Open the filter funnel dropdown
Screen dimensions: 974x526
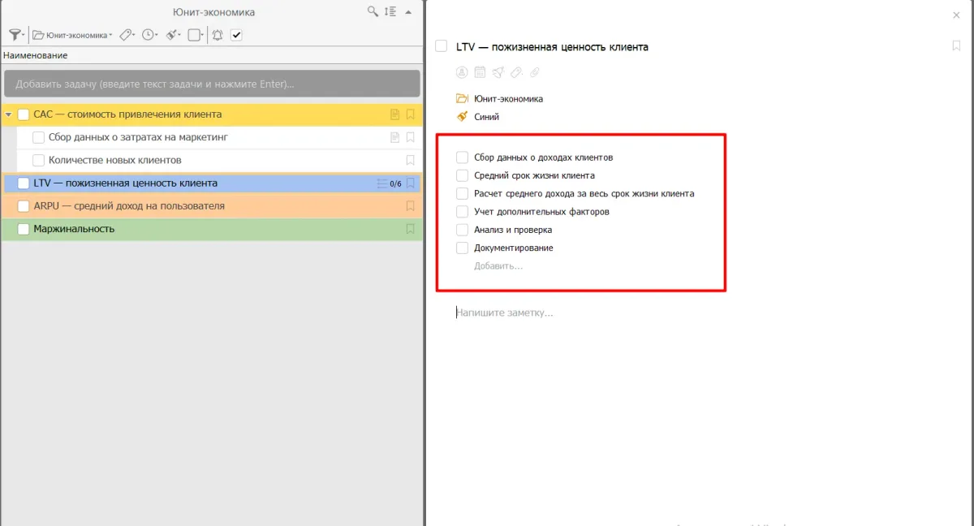(15, 35)
